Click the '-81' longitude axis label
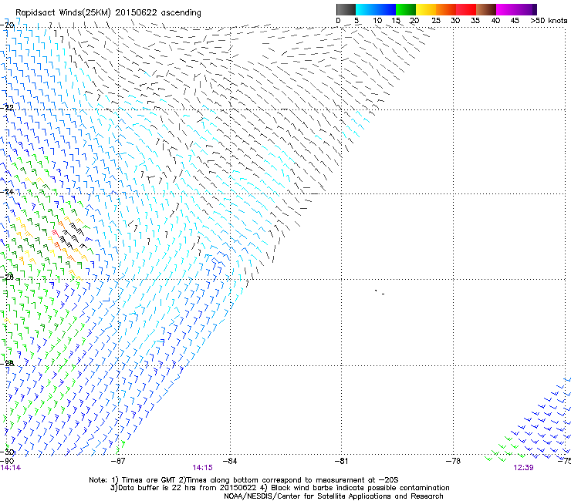Screen dimensions: 571x501 (341, 461)
